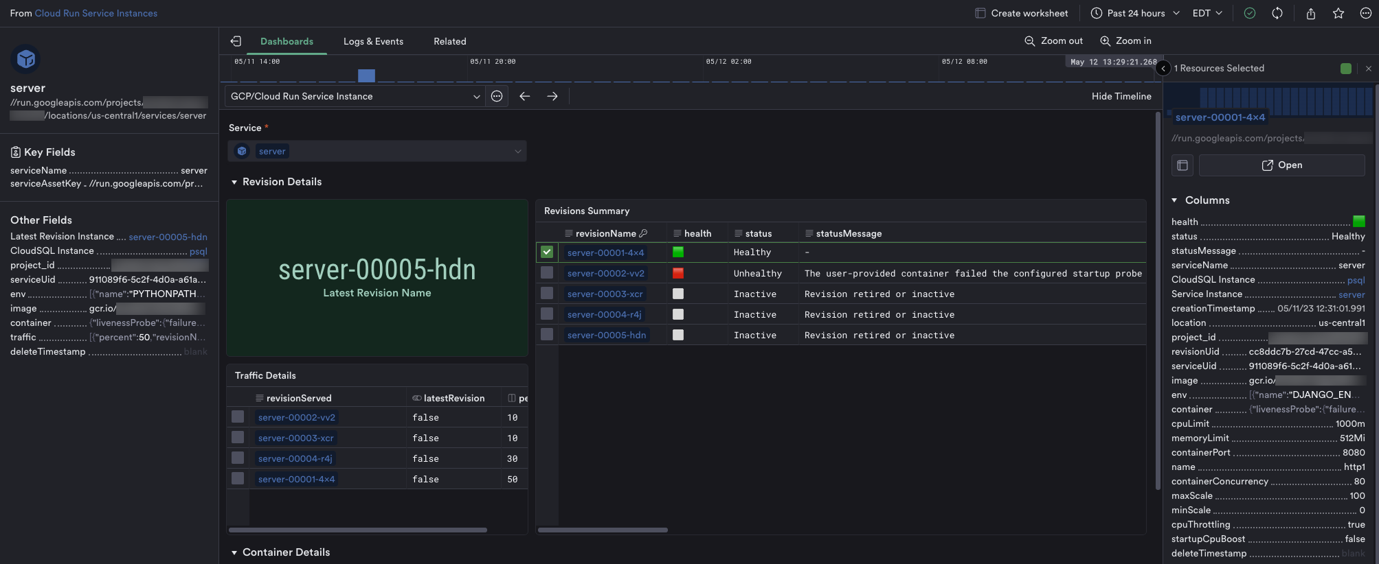Click the green health swatch in Columns
Image resolution: width=1379 pixels, height=564 pixels.
point(1359,221)
